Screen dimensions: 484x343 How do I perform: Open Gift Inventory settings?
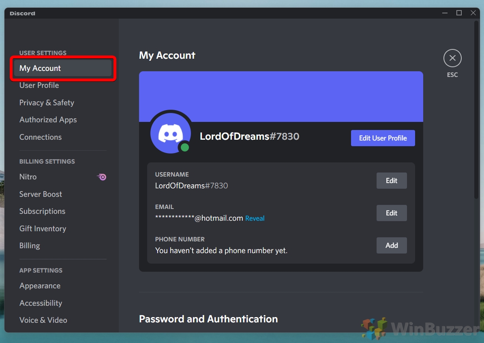[43, 228]
